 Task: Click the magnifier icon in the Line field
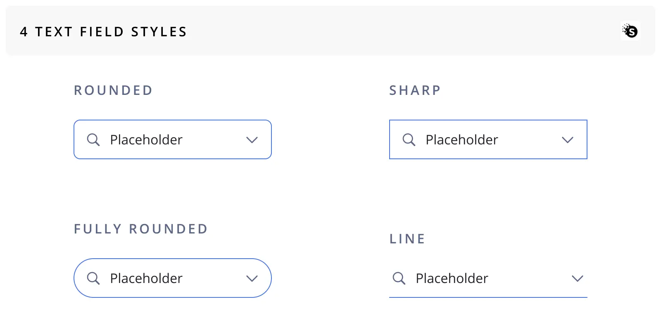399,278
